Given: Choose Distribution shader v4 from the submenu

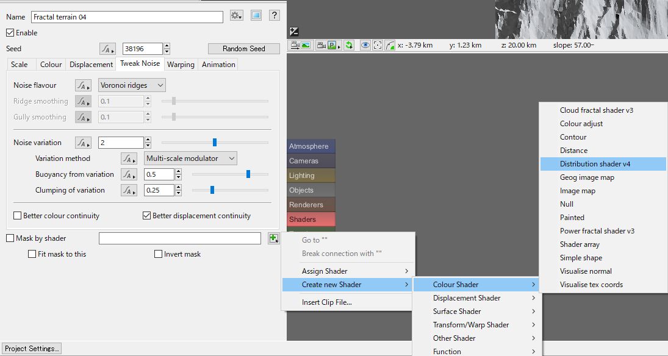Looking at the screenshot, I should 603,164.
